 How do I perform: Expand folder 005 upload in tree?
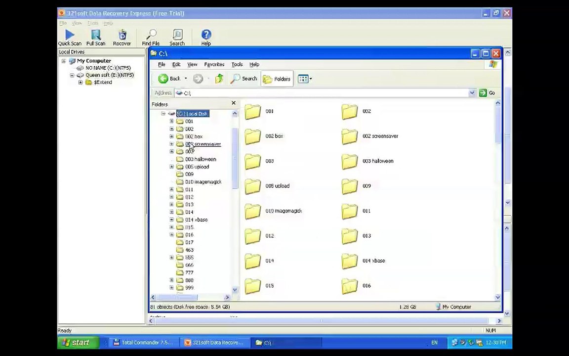[172, 167]
